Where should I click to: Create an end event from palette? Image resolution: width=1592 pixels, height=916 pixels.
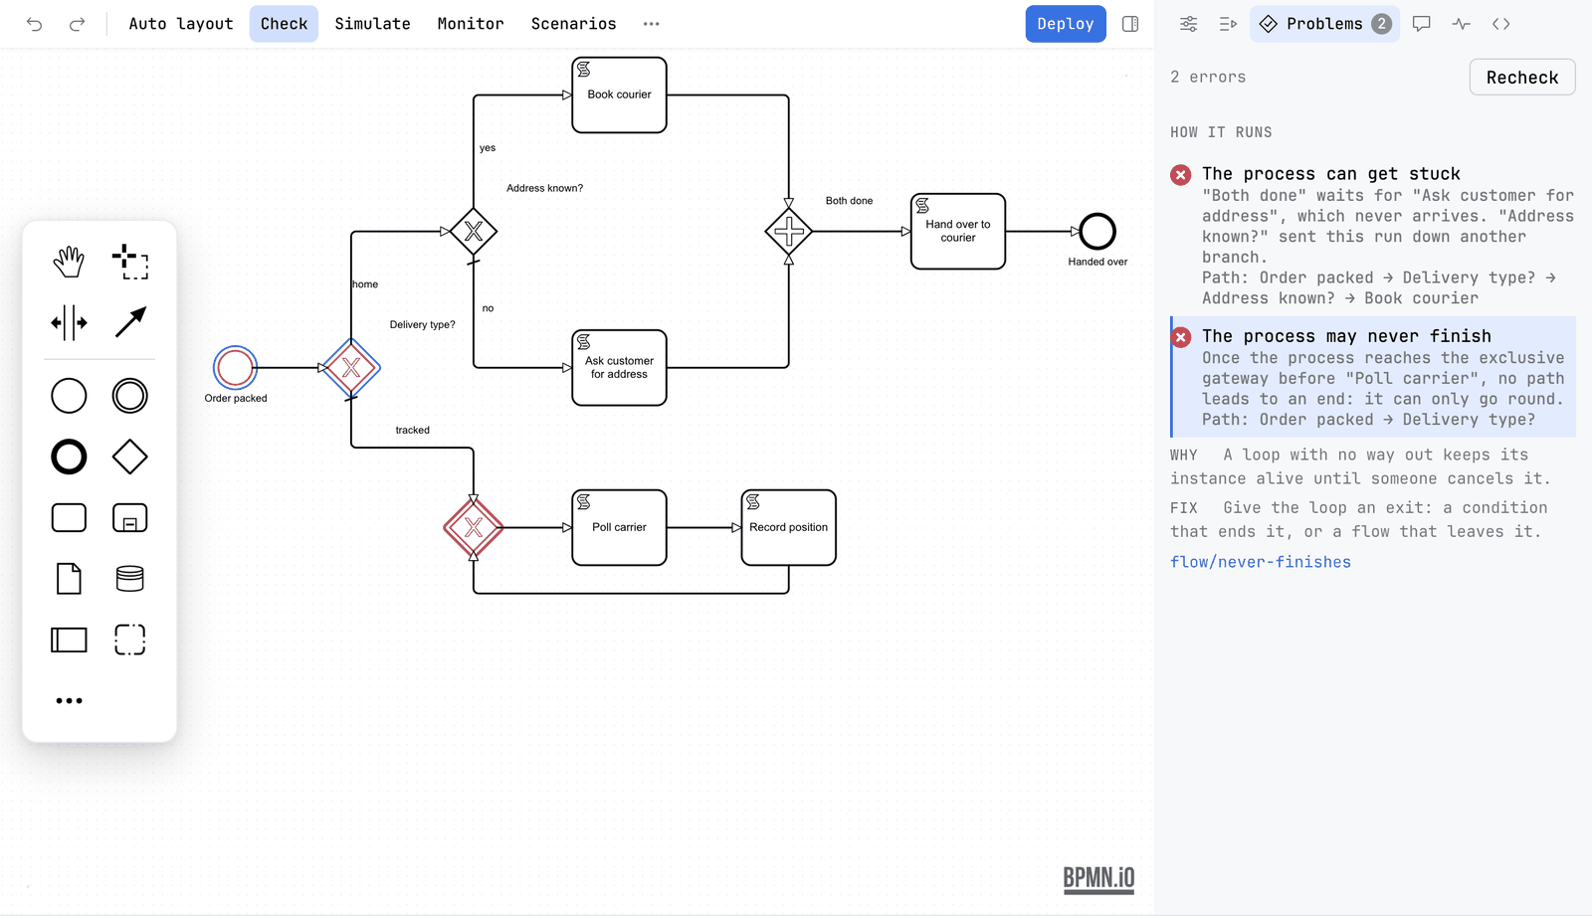[x=69, y=458]
